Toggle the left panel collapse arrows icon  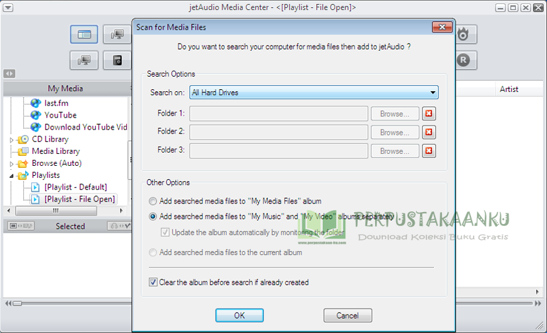coord(9,73)
